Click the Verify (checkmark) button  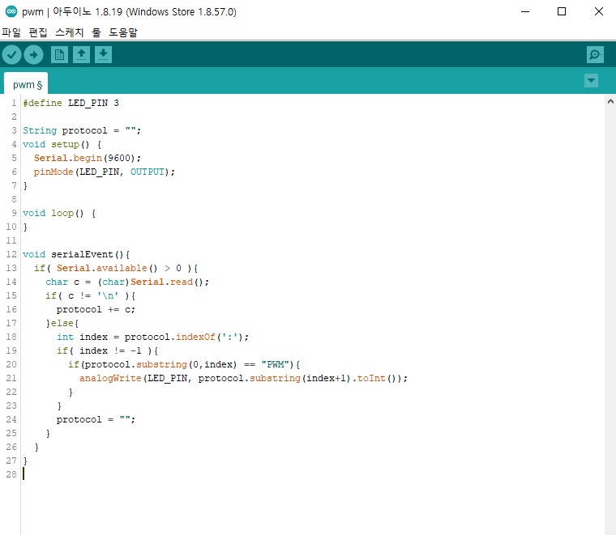click(x=11, y=55)
